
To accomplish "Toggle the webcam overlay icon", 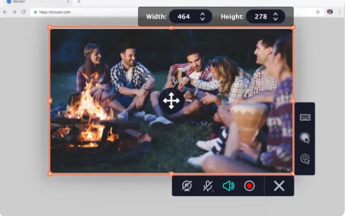I will [x=187, y=186].
